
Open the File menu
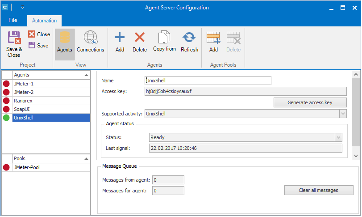(x=13, y=20)
